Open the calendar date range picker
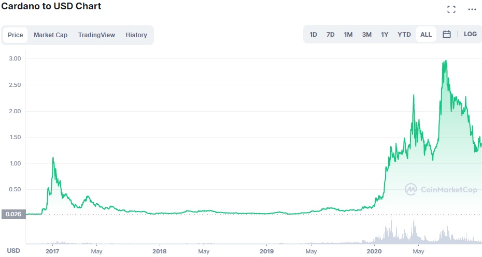Image resolution: width=482 pixels, height=257 pixels. (x=447, y=35)
